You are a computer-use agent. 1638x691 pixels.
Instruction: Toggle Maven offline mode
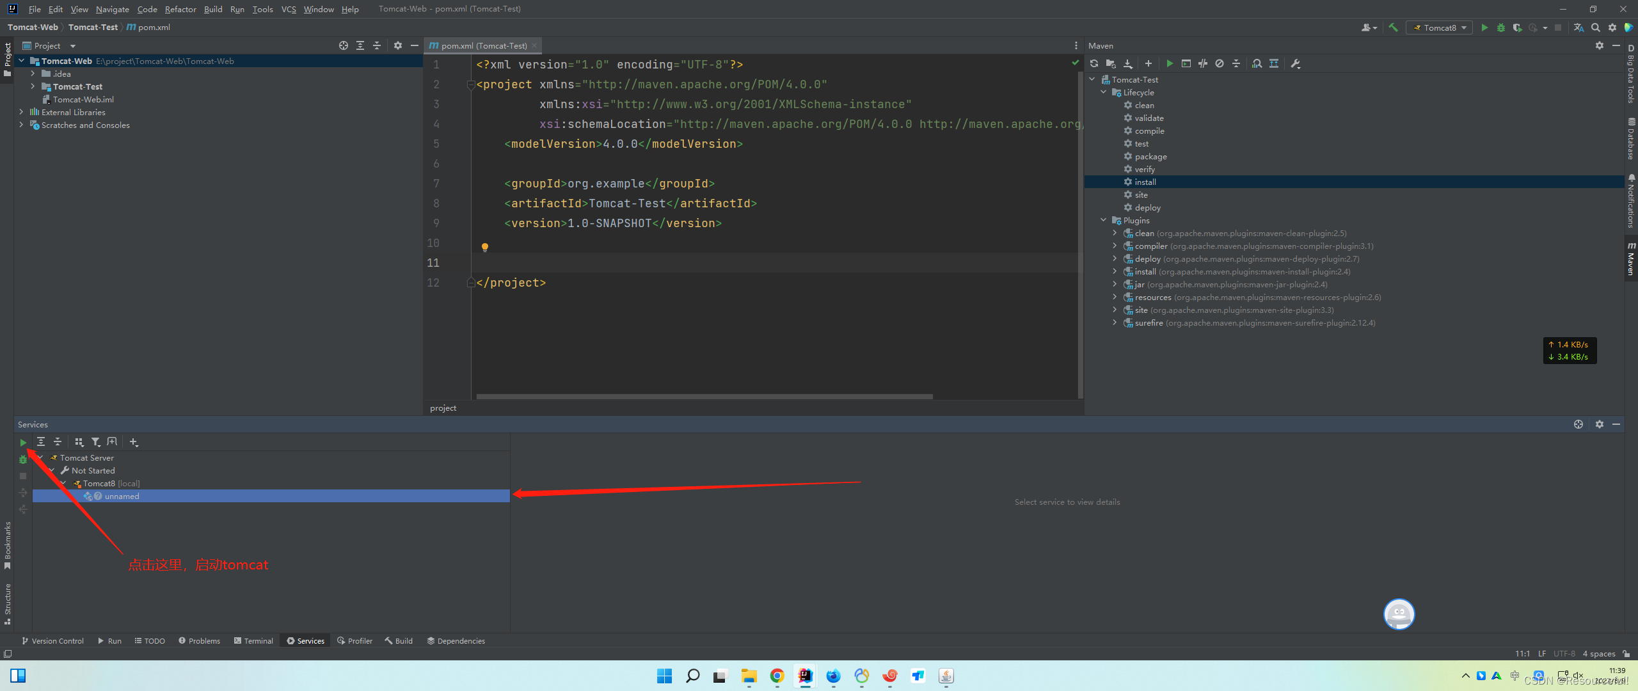tap(1203, 63)
